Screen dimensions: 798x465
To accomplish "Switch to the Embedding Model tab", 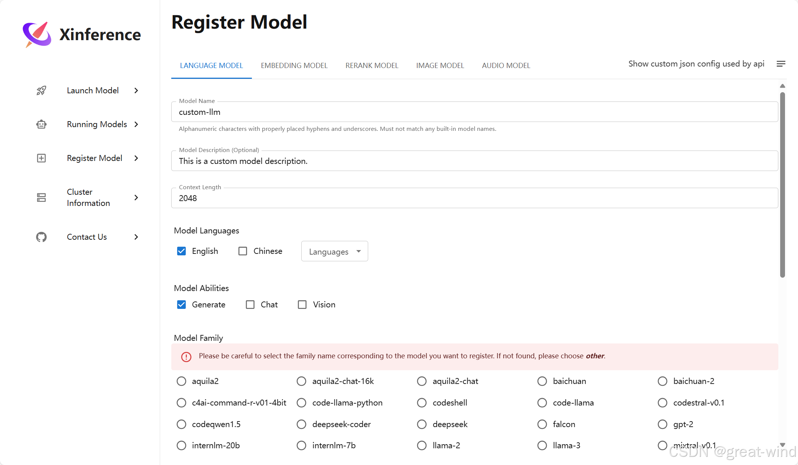I will (294, 65).
